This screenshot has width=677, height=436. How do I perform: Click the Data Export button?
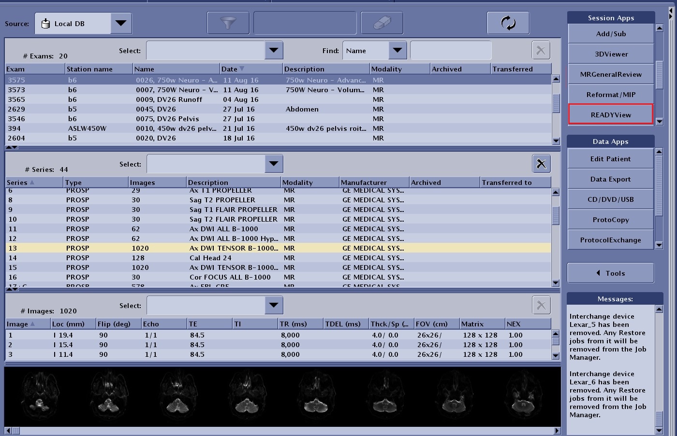(x=610, y=179)
